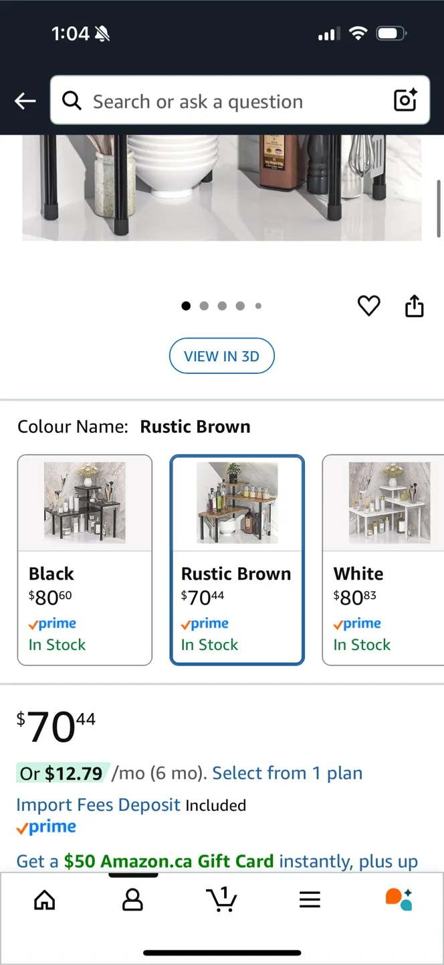View your profile from the bottom bar
The image size is (444, 965).
click(133, 901)
